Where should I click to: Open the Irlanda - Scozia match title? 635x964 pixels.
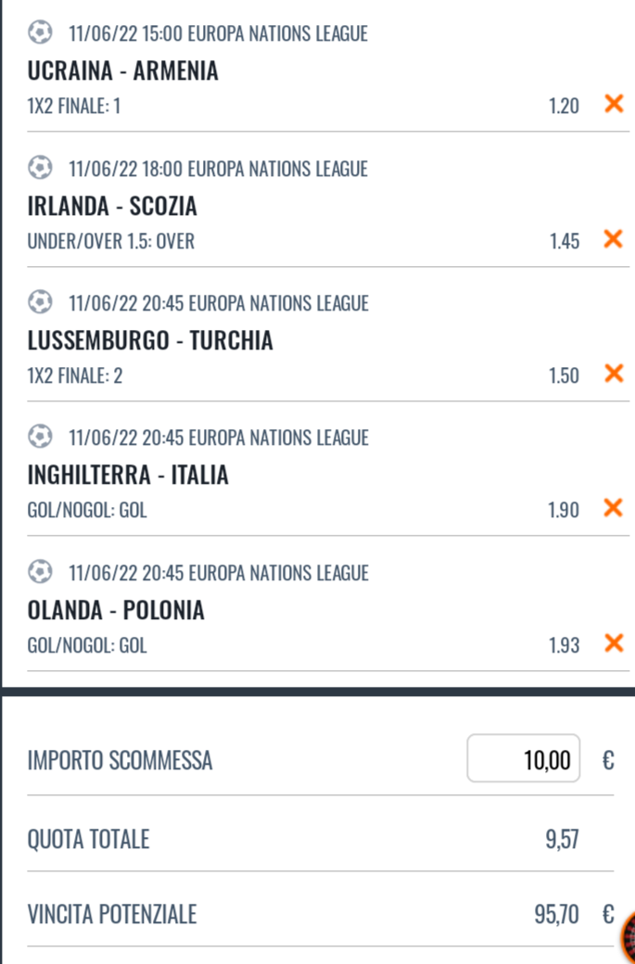112,206
